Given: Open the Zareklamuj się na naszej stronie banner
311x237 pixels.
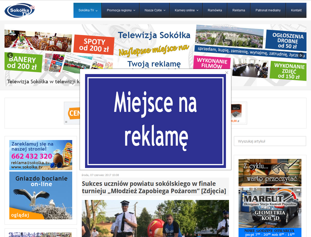Looking at the screenshot, I should [41, 155].
